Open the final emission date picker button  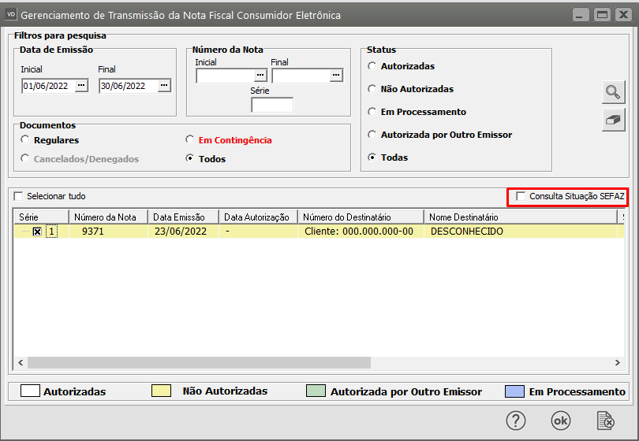(164, 87)
